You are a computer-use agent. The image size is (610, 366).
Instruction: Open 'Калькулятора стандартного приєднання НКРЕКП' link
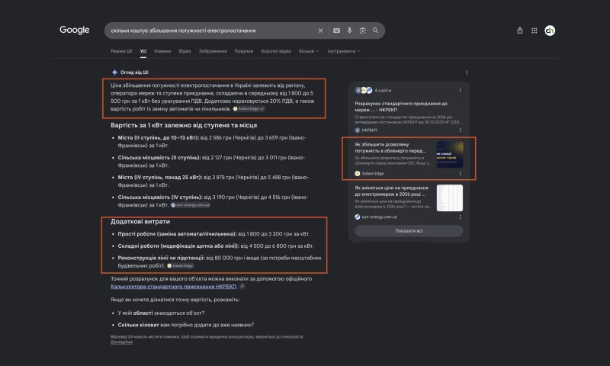[173, 286]
